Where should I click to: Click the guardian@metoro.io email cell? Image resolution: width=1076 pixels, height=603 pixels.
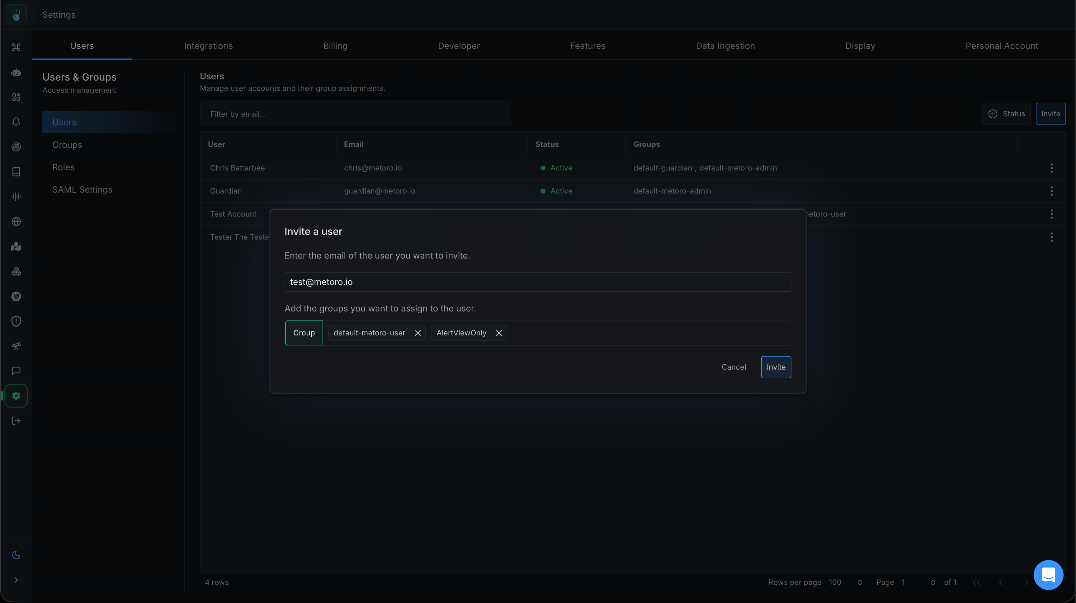379,191
